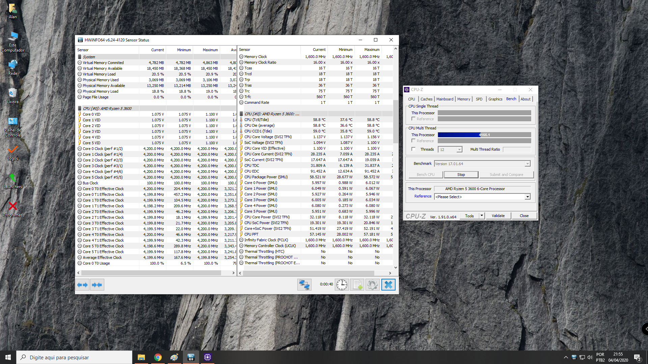
Task: Switch to the CPU tab in CPU-Z
Action: point(411,99)
